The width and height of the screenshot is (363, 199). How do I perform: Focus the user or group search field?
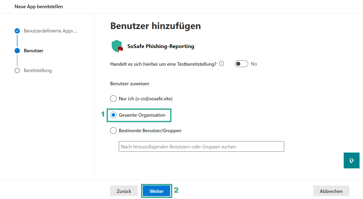[x=201, y=146]
